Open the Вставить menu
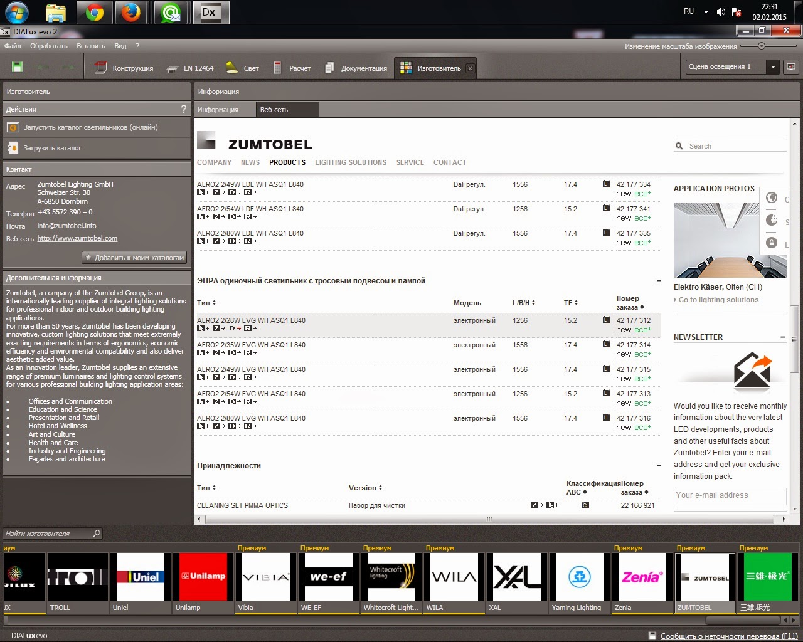Image resolution: width=803 pixels, height=642 pixels. point(91,46)
